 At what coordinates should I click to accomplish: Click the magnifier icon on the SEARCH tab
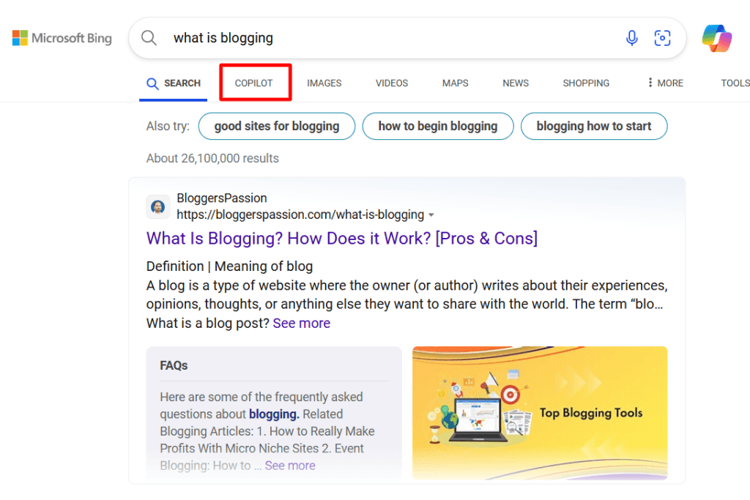(152, 83)
